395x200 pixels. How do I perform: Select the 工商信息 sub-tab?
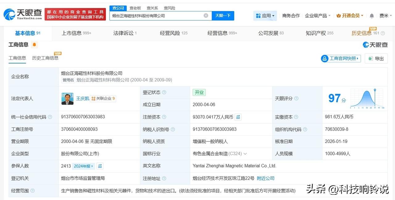[17, 58]
